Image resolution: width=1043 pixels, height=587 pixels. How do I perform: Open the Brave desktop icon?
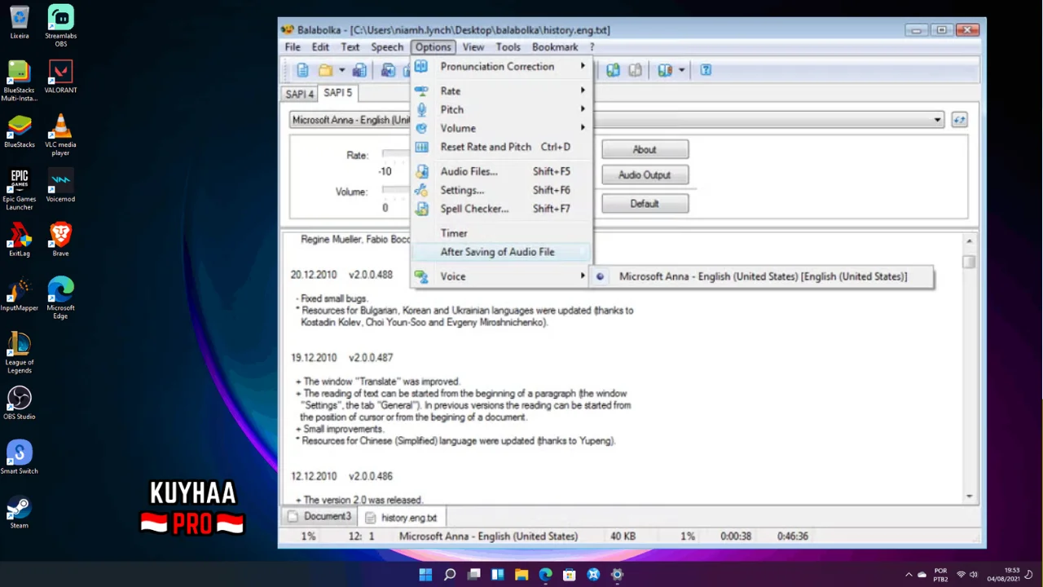coord(61,240)
